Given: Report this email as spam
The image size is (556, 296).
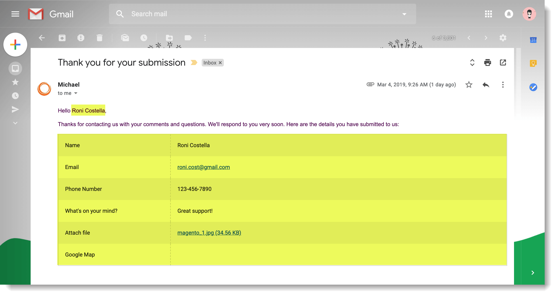Looking at the screenshot, I should click(x=81, y=38).
